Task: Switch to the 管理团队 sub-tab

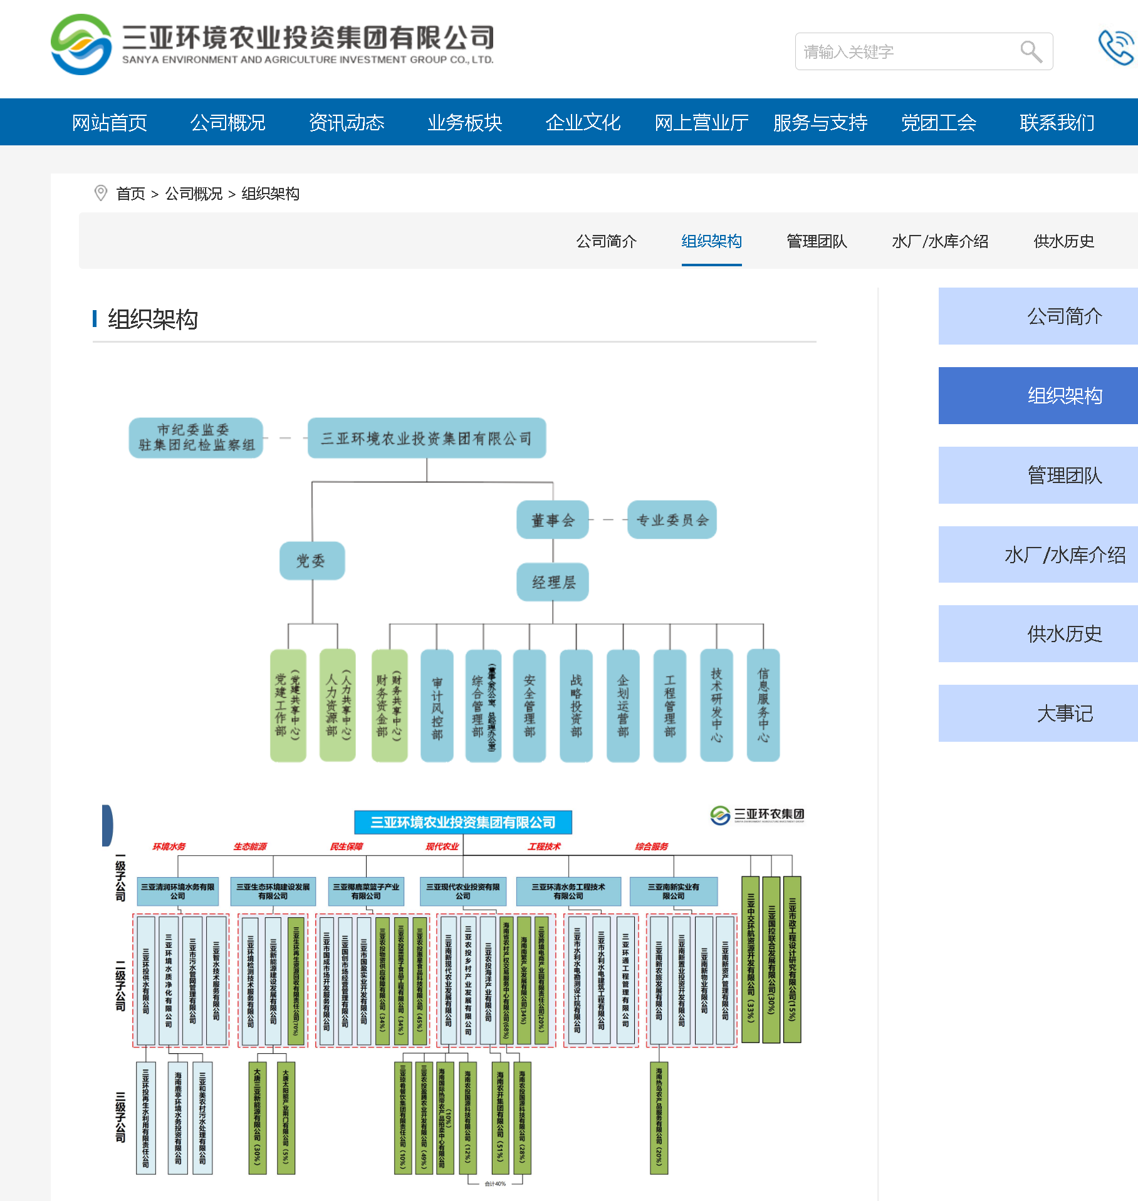Action: pyautogui.click(x=817, y=241)
